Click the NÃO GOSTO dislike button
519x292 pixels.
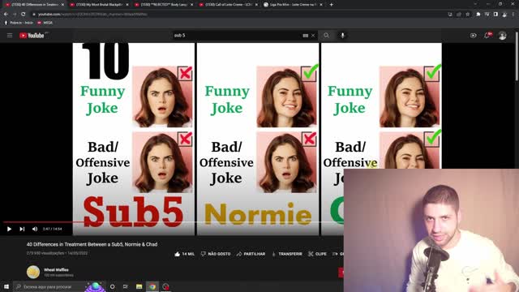coord(216,254)
